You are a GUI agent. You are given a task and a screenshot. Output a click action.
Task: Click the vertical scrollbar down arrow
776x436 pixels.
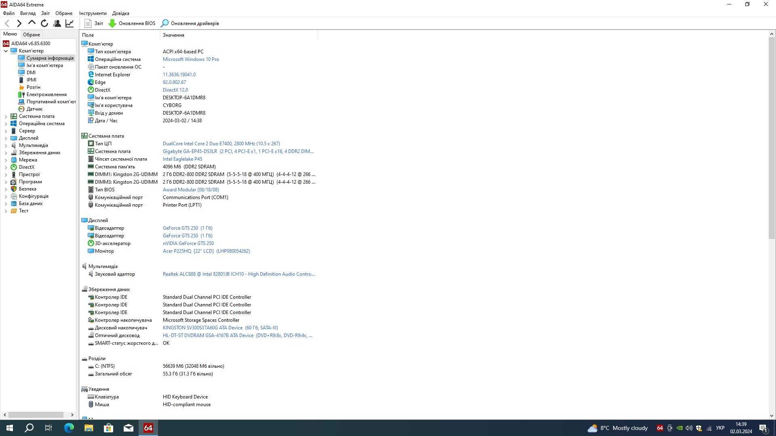tap(772, 416)
